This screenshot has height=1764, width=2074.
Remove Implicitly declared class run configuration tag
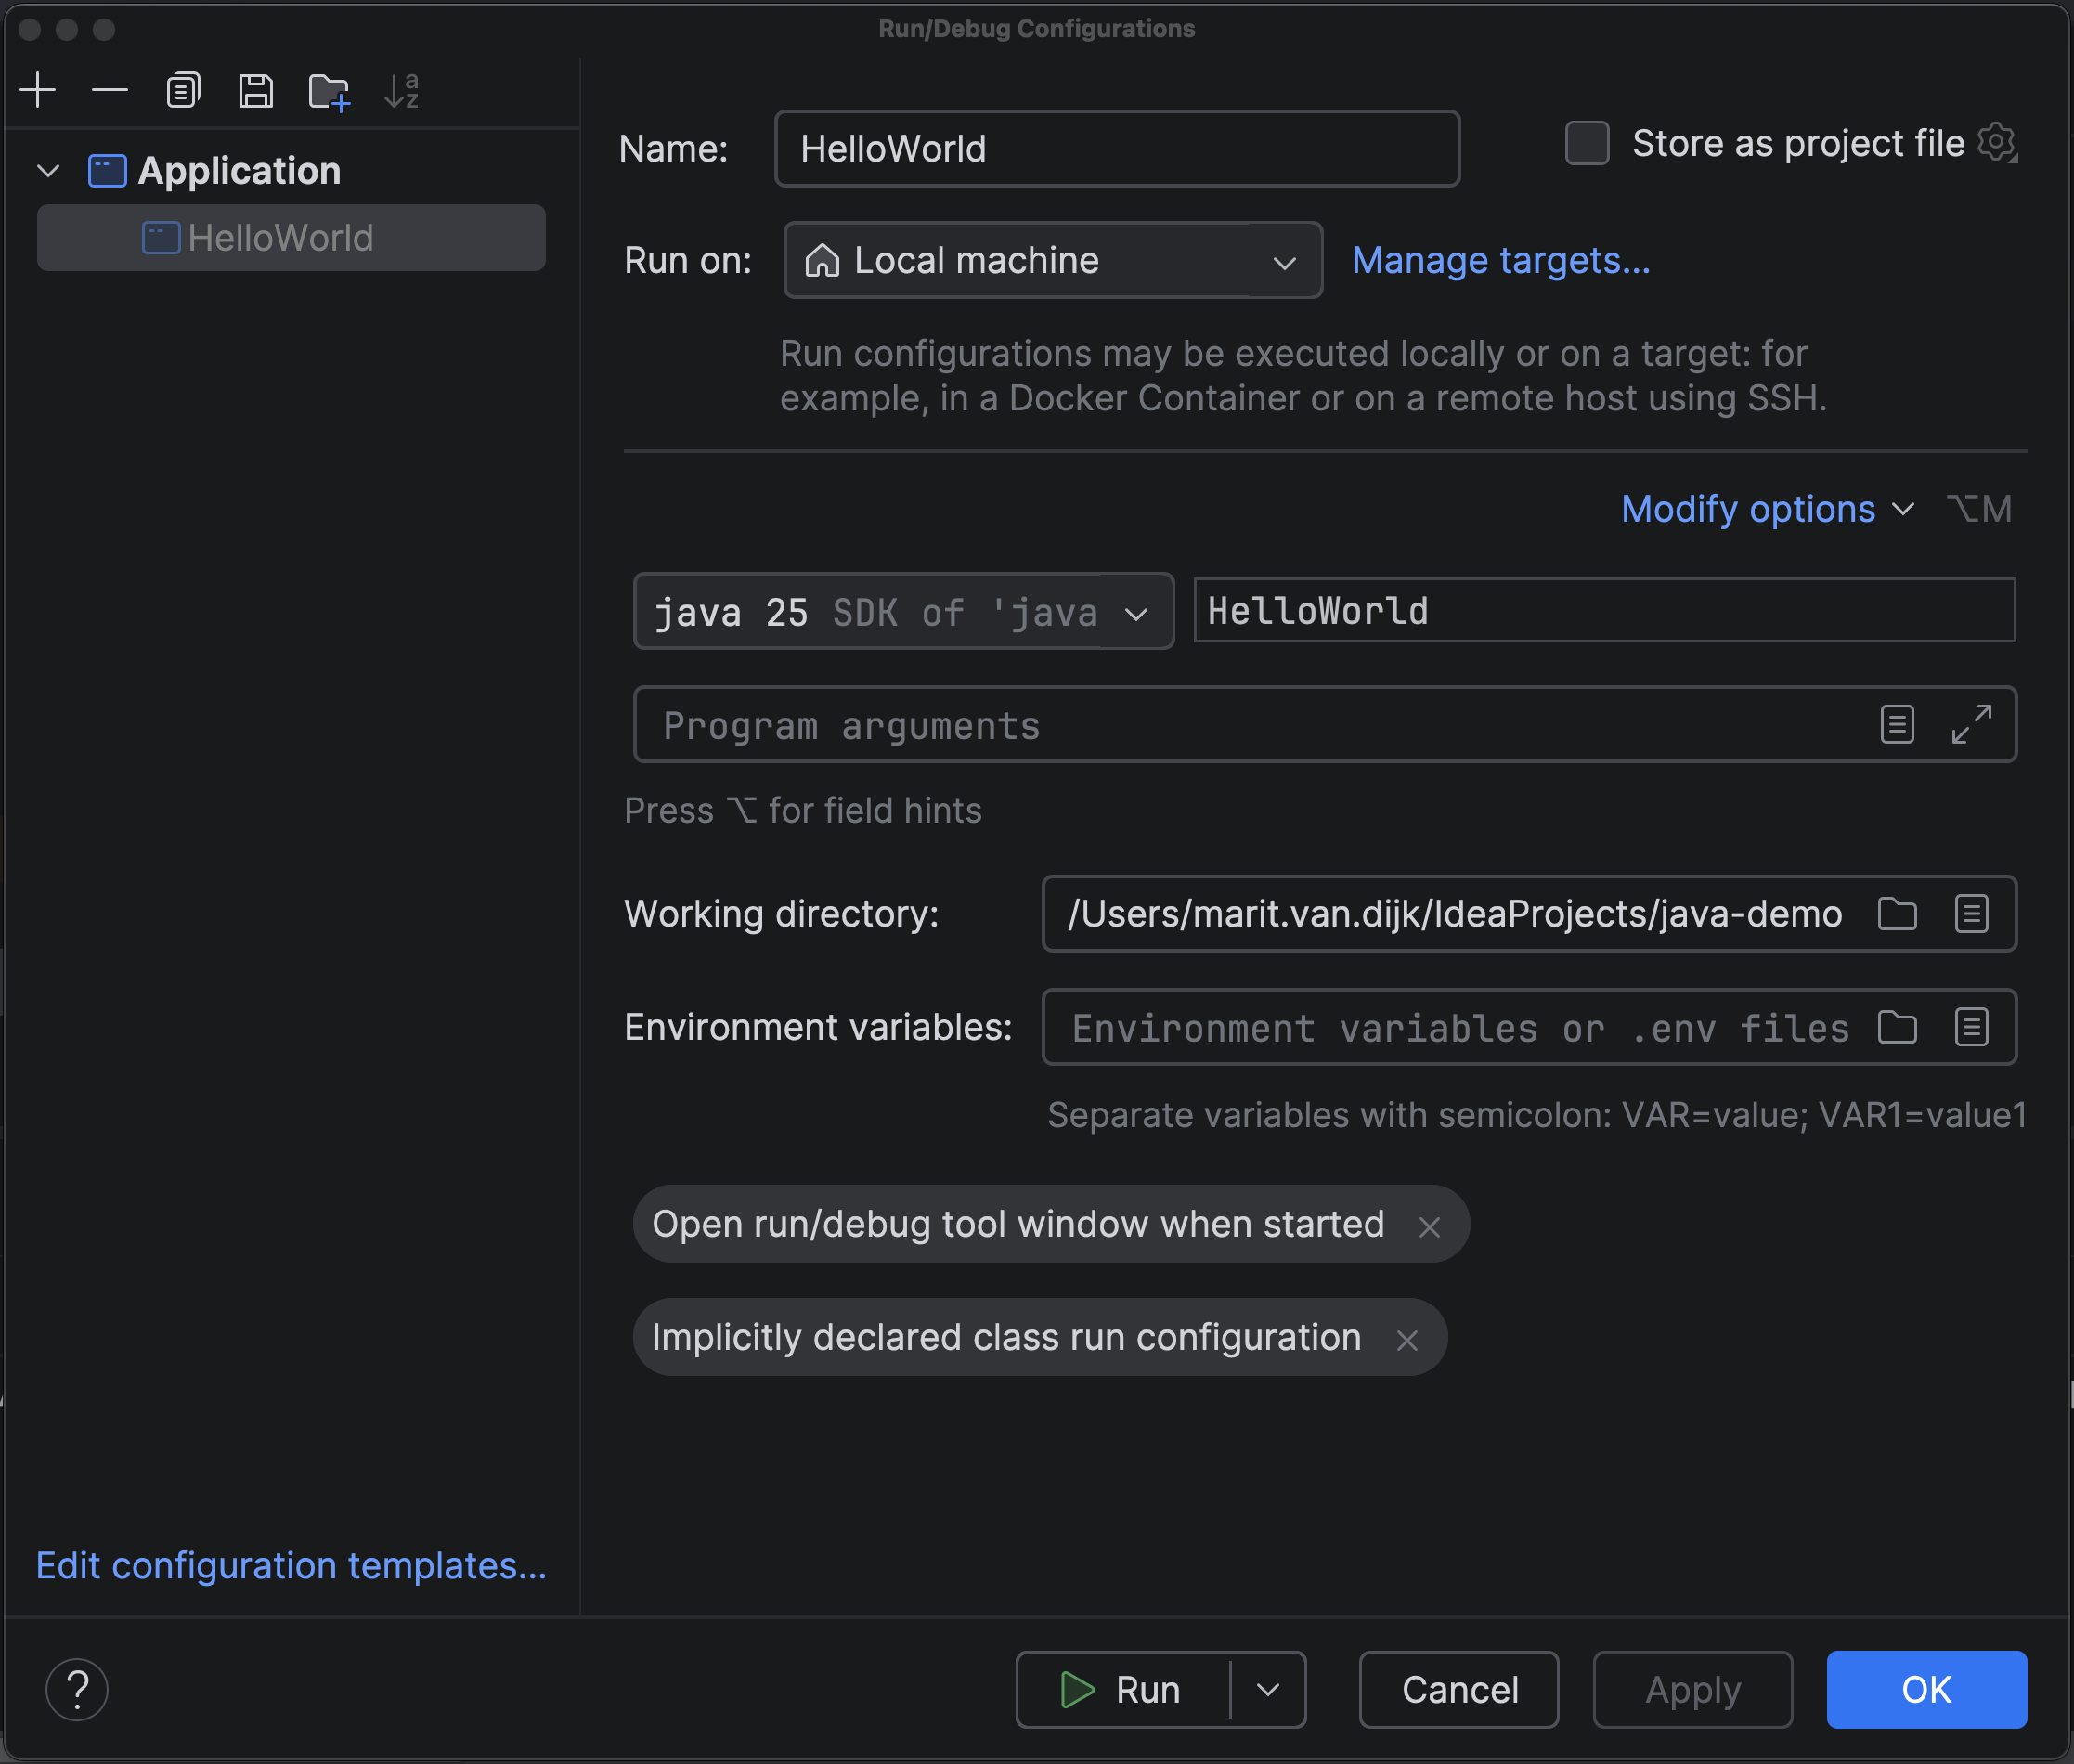click(1407, 1339)
